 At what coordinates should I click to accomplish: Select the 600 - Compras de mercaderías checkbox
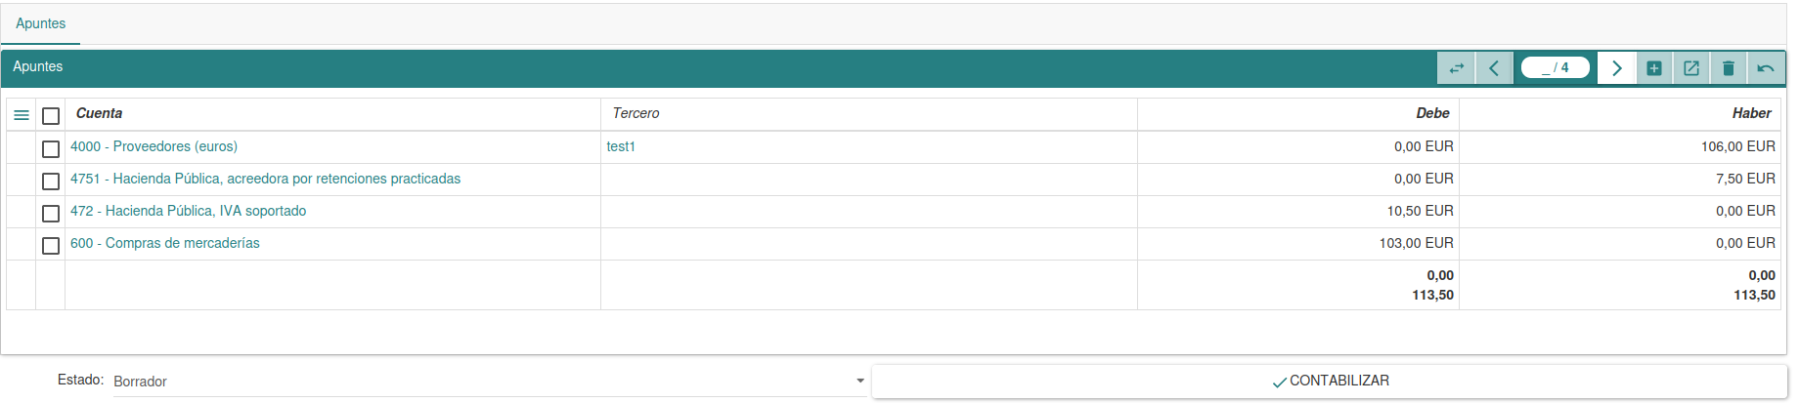51,246
